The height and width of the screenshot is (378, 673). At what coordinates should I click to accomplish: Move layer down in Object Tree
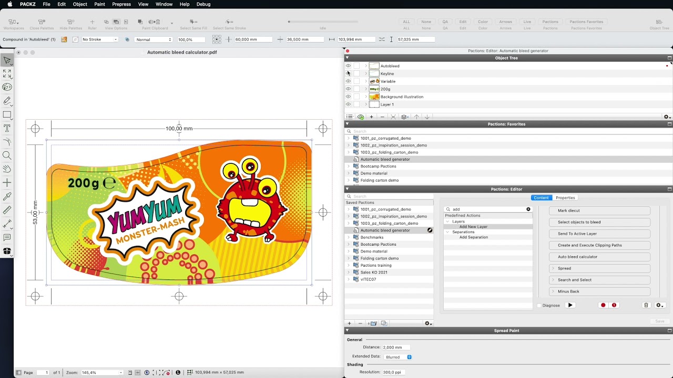tap(427, 117)
